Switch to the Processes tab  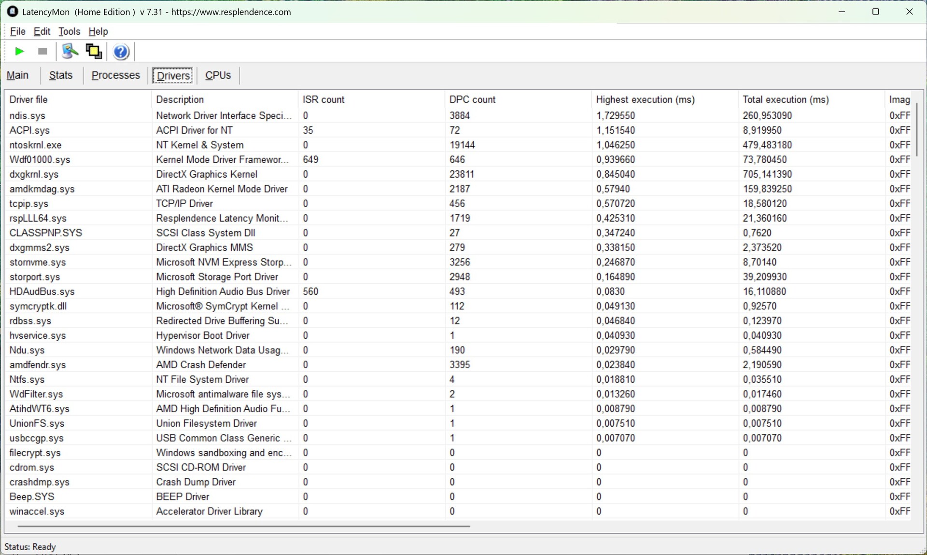115,75
